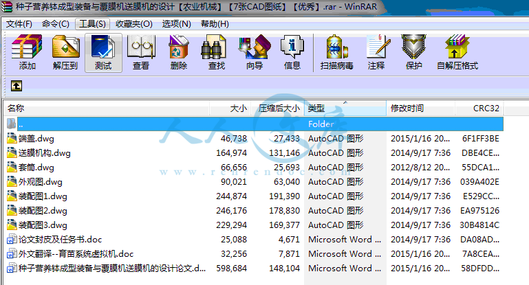The width and height of the screenshot is (529, 285).
Task: Click the file icon of 送膜机构.dwg
Action: click(12, 152)
